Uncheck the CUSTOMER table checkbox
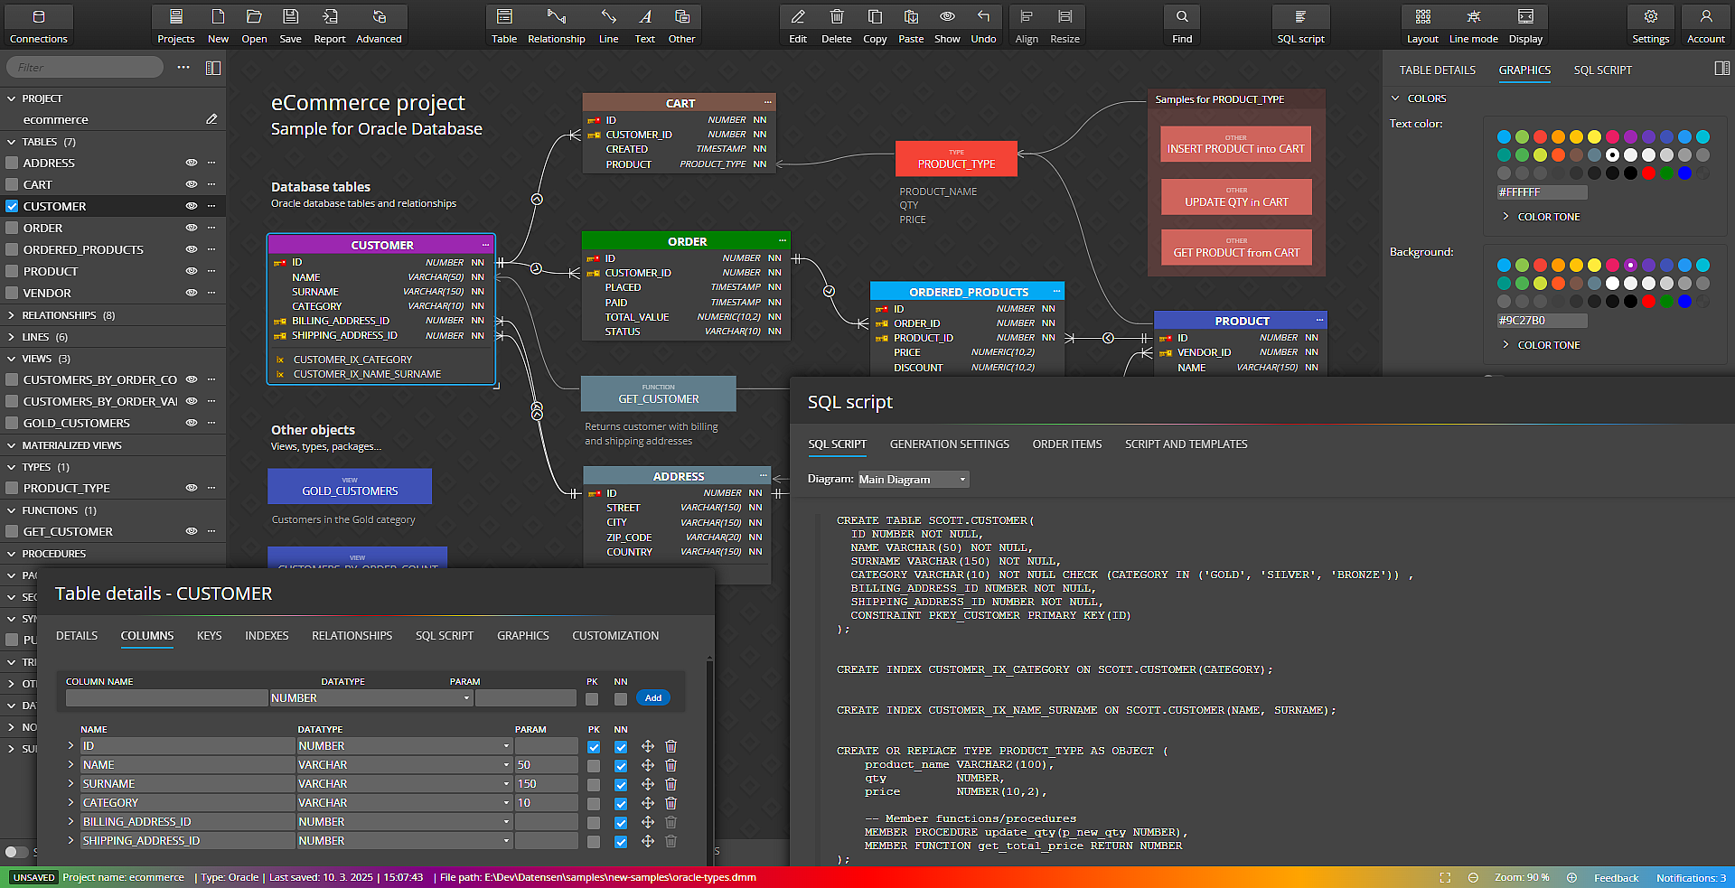Image resolution: width=1735 pixels, height=888 pixels. click(x=12, y=206)
